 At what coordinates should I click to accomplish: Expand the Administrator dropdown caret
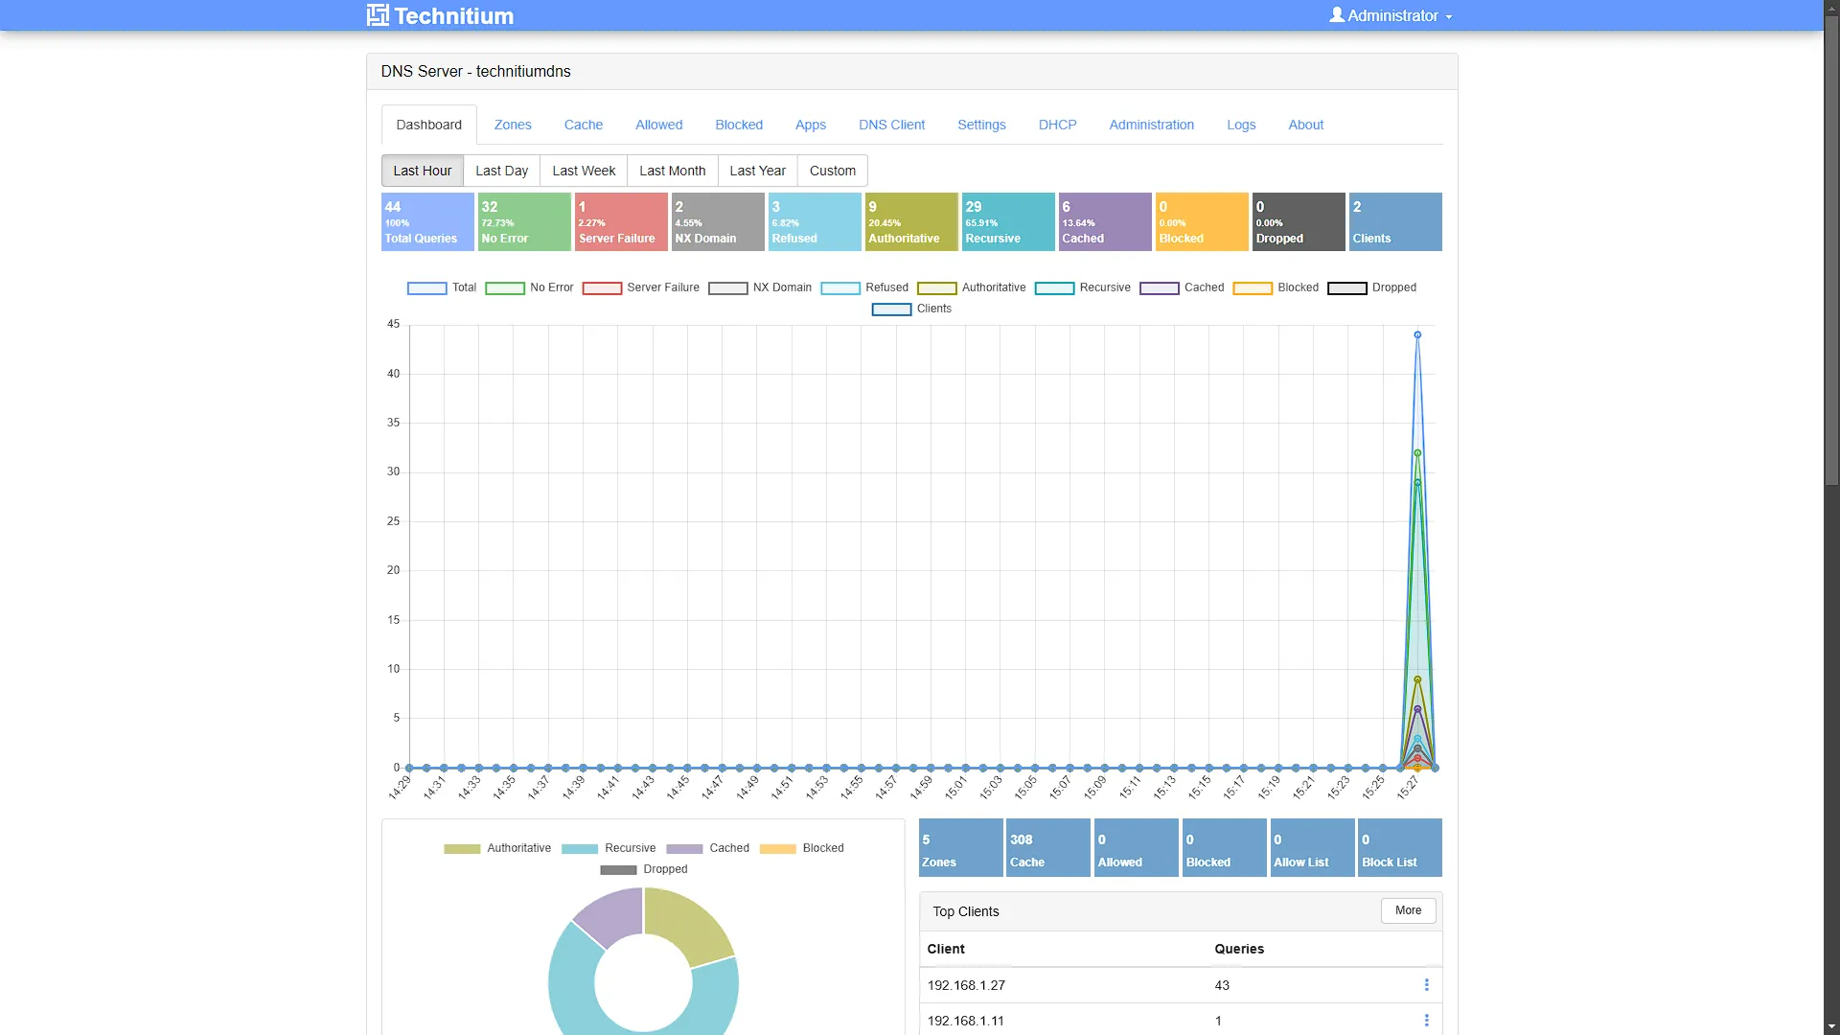[1449, 17]
